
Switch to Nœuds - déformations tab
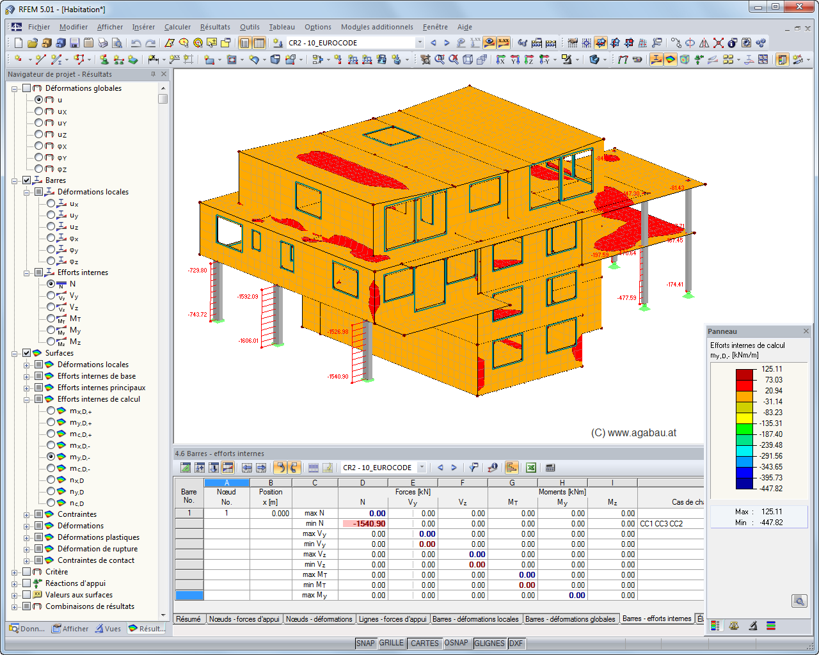coord(319,619)
